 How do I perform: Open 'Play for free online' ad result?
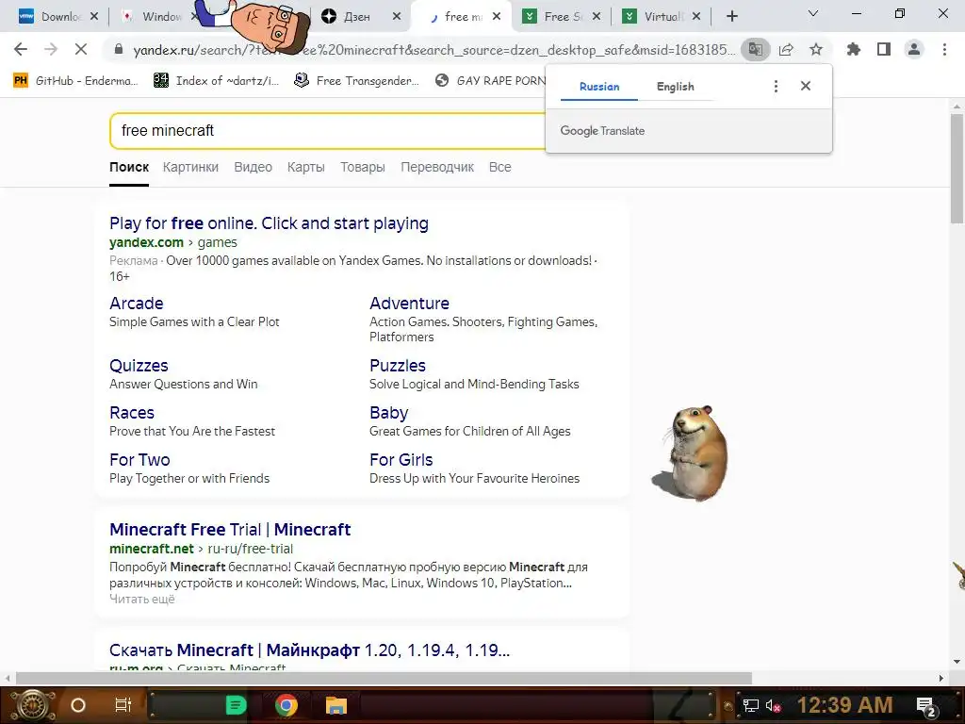click(269, 222)
